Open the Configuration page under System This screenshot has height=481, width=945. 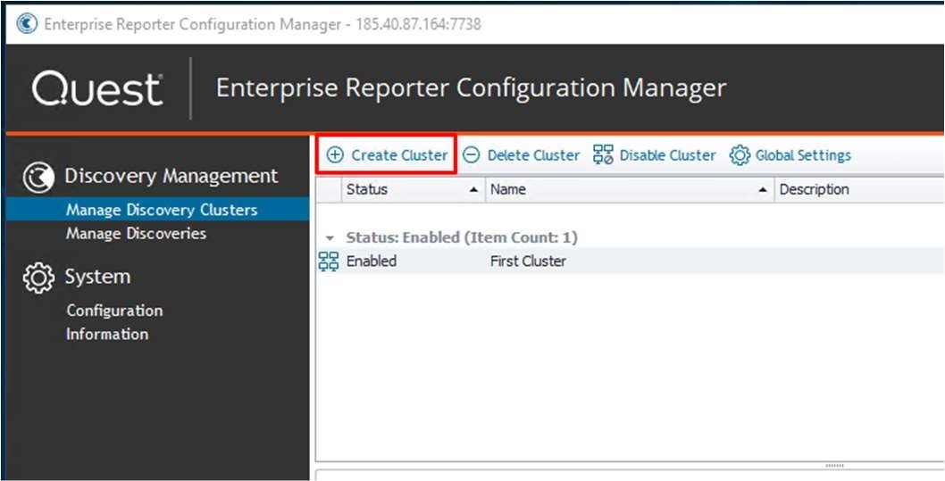point(114,311)
